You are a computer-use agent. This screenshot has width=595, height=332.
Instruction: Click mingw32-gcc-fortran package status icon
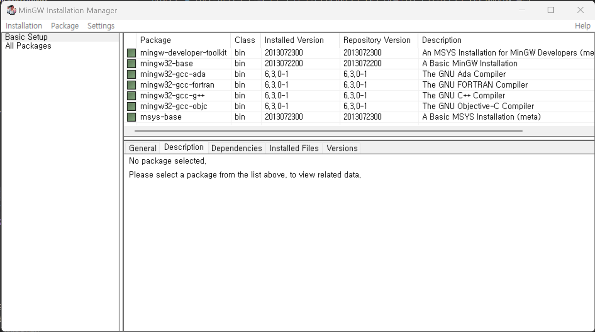[131, 85]
